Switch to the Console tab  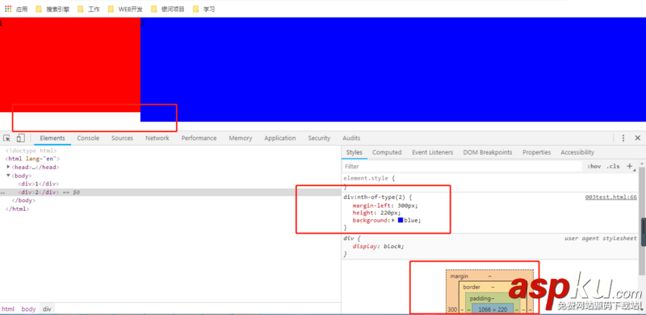coord(88,139)
